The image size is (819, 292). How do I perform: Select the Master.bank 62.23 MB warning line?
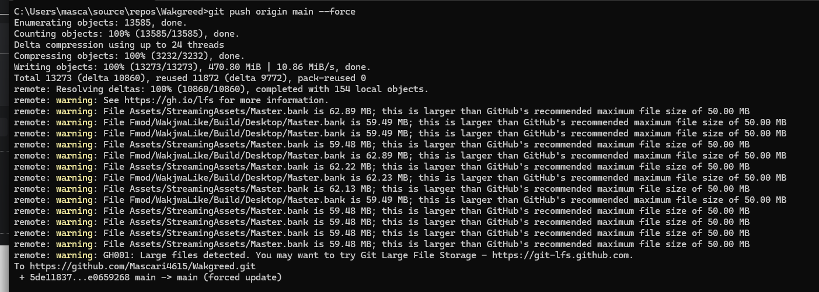click(x=400, y=178)
